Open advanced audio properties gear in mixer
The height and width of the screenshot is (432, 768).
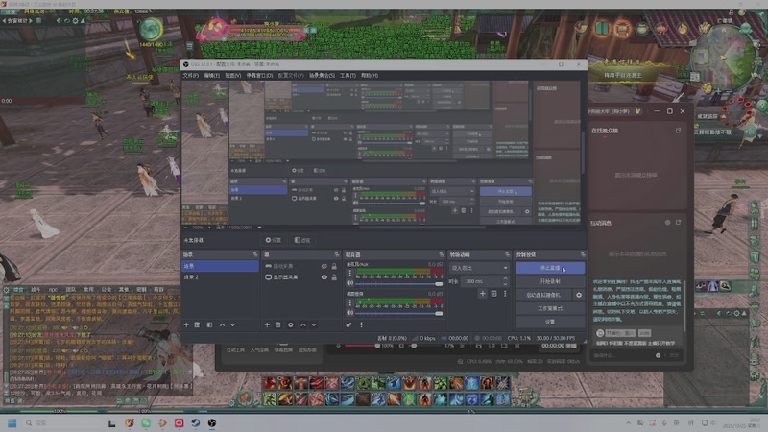(x=348, y=324)
